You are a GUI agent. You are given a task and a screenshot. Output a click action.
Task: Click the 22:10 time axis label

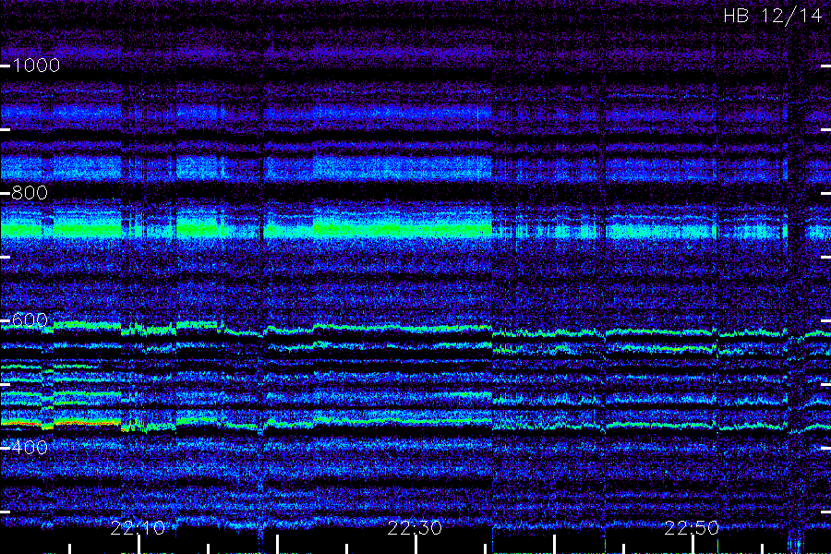pos(138,528)
